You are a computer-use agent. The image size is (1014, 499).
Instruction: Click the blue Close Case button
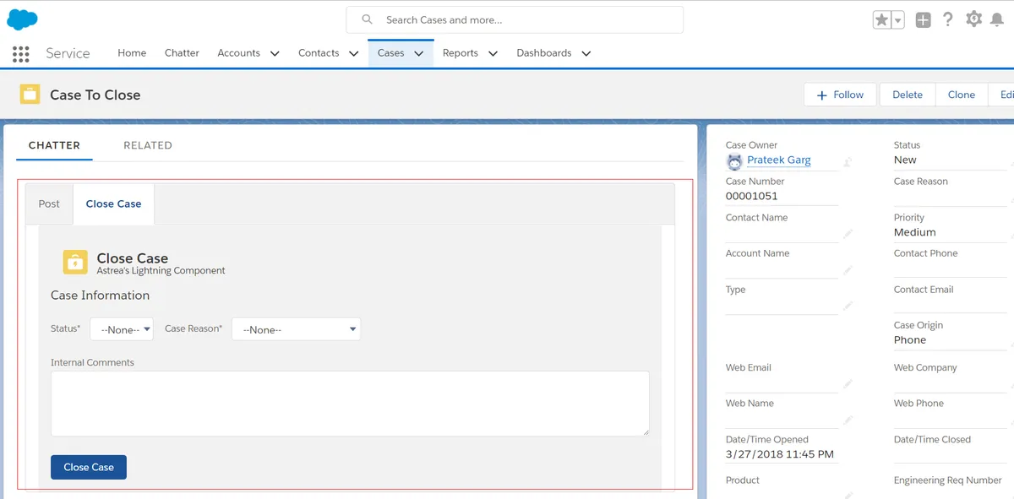(x=89, y=467)
